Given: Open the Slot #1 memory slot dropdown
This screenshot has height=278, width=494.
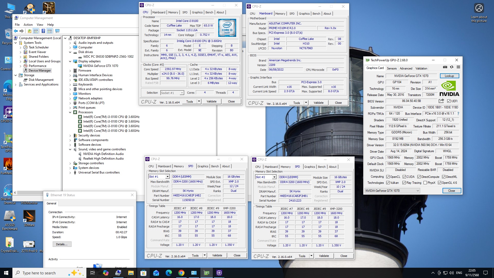Looking at the screenshot, I should tap(167, 177).
